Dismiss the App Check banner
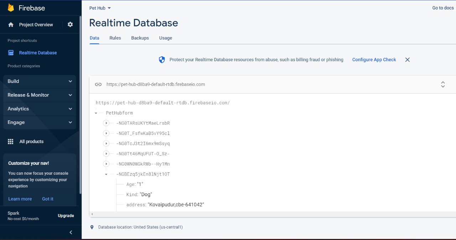 [x=408, y=60]
